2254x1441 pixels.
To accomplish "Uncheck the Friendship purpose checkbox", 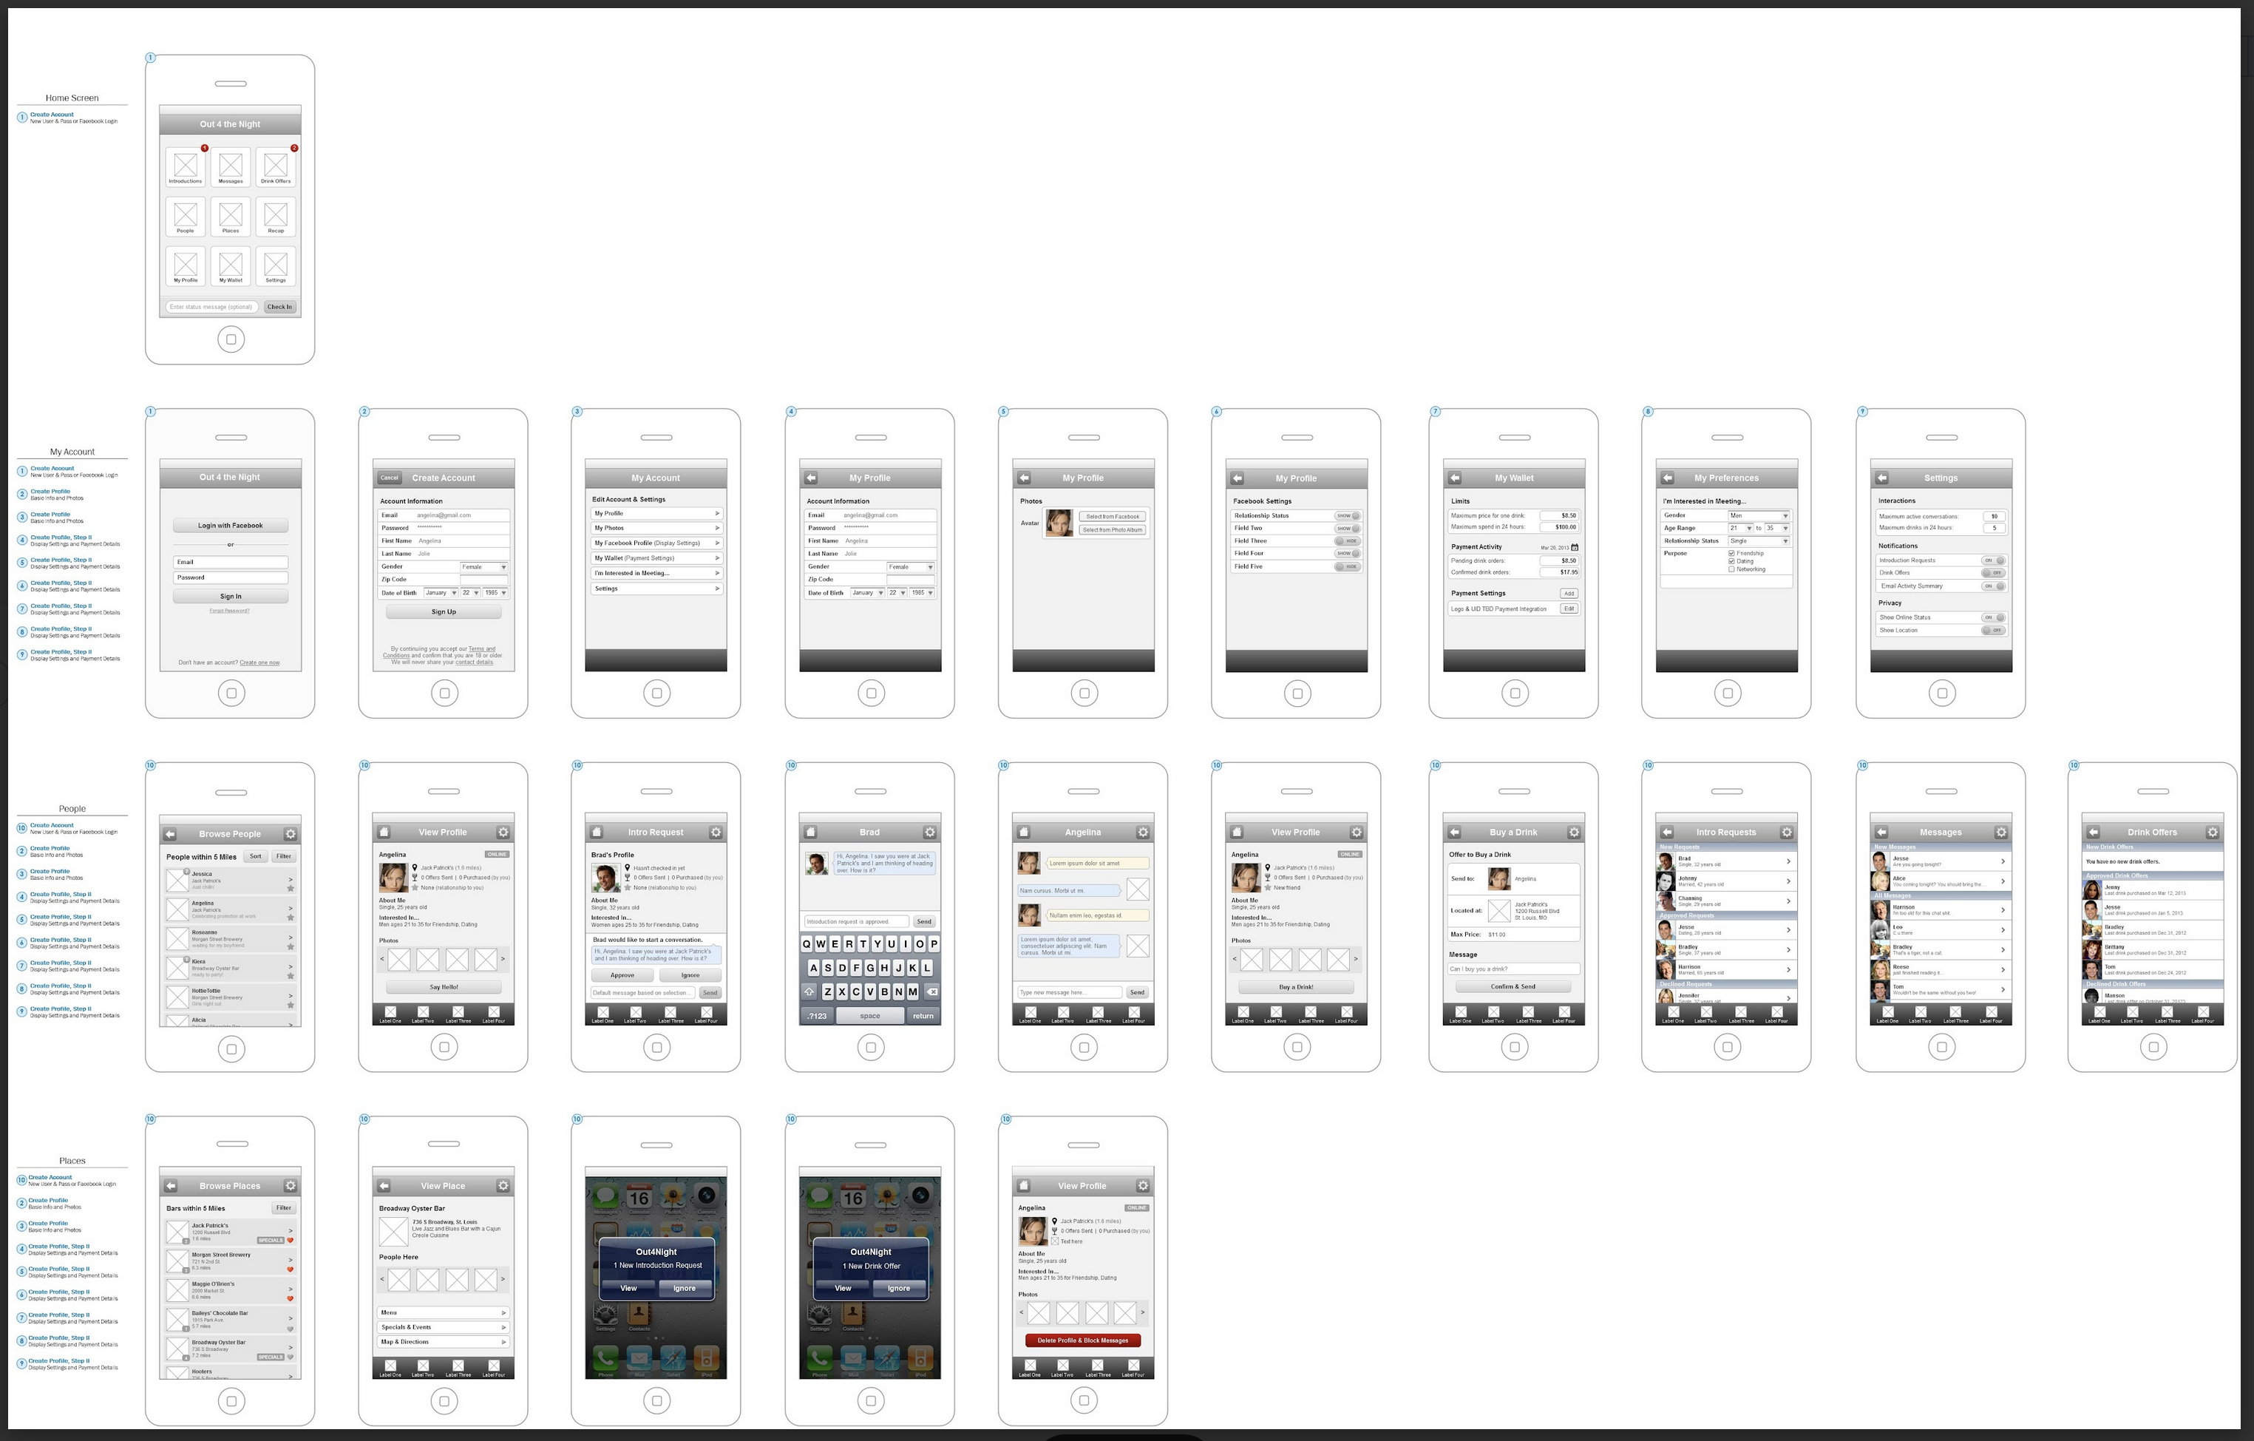I will click(x=1731, y=553).
